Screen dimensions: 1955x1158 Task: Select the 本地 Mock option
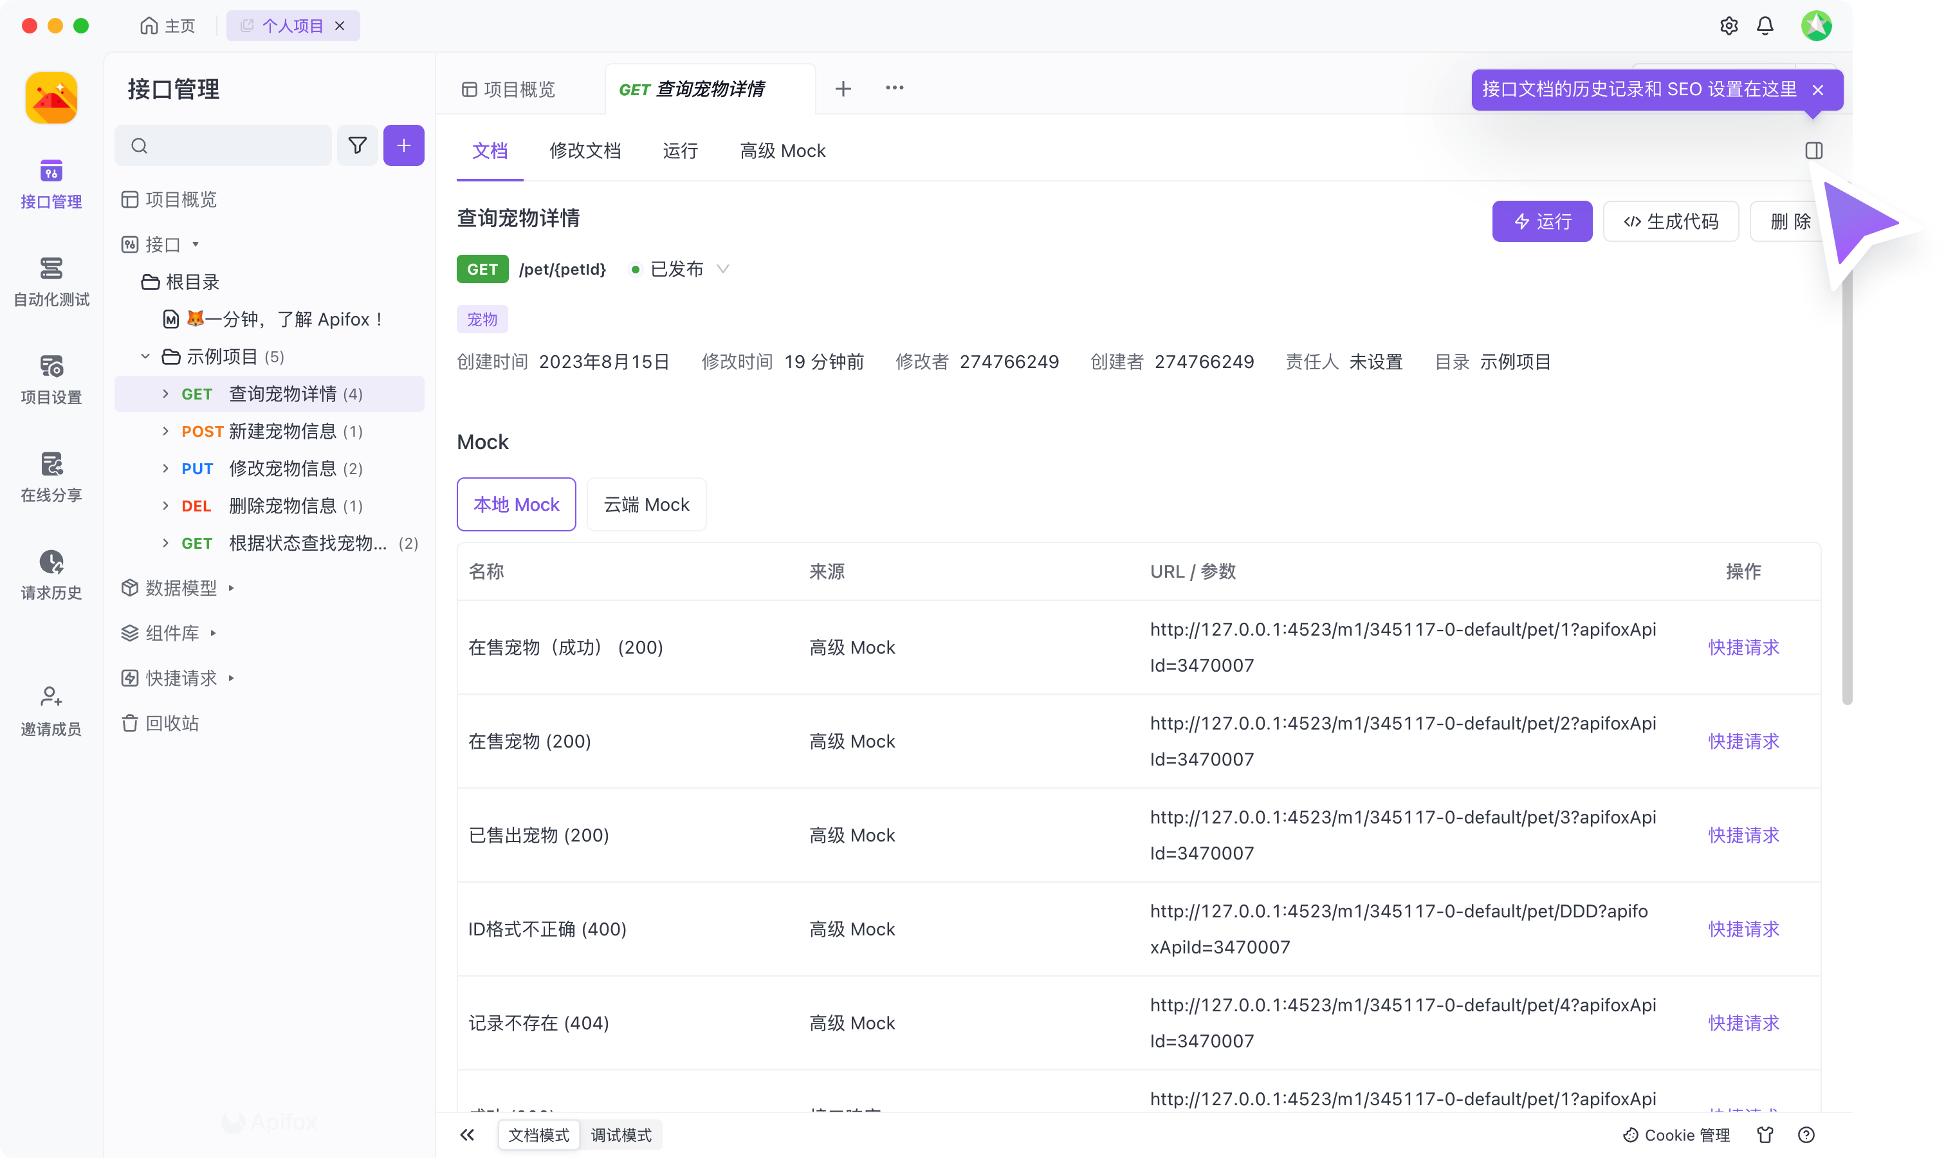tap(517, 504)
